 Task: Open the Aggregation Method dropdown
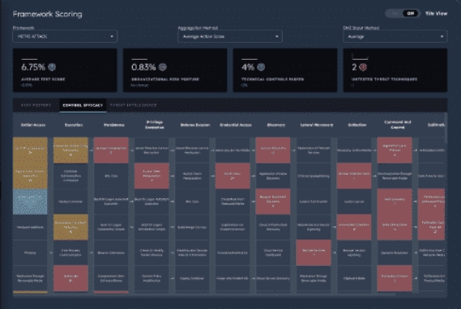pyautogui.click(x=230, y=36)
